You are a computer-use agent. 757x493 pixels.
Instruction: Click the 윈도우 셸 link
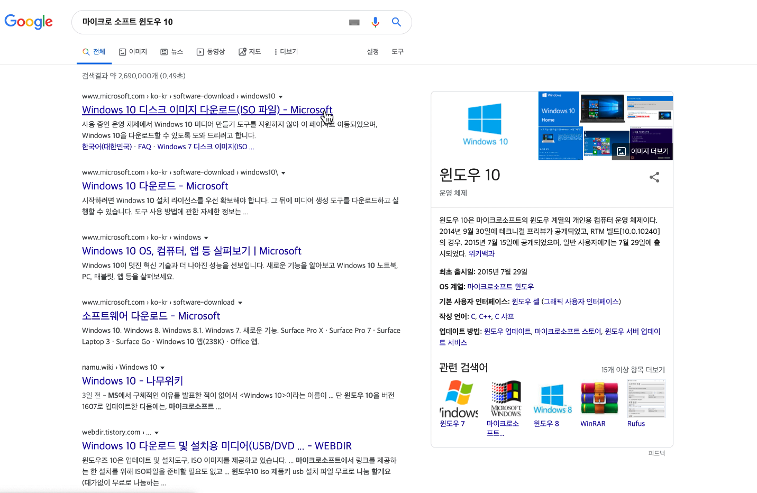tap(525, 302)
